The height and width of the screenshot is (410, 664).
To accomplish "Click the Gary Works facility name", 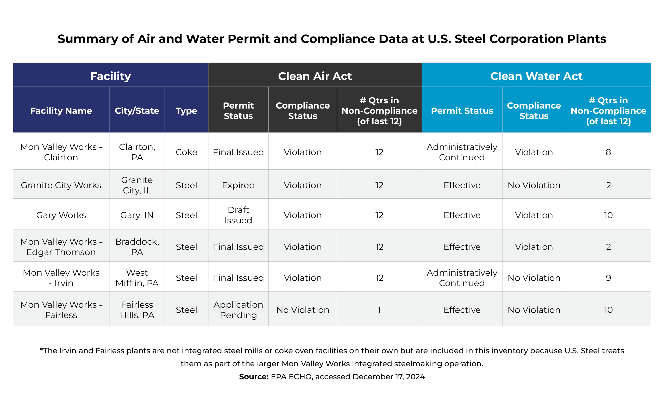I will pyautogui.click(x=61, y=215).
